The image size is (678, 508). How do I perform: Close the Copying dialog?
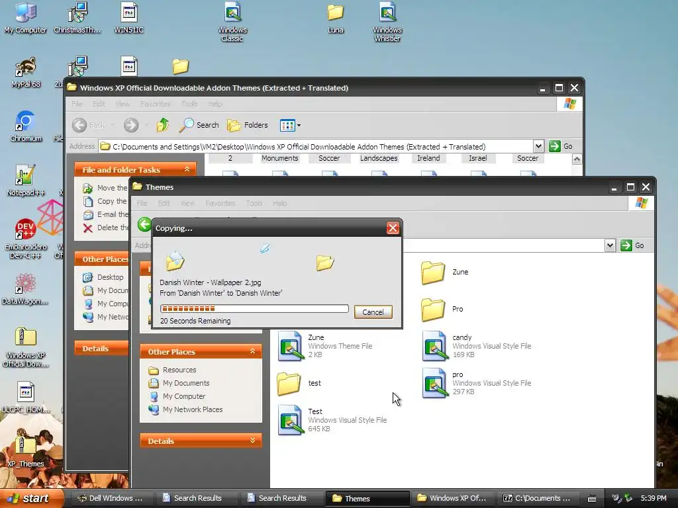point(393,228)
